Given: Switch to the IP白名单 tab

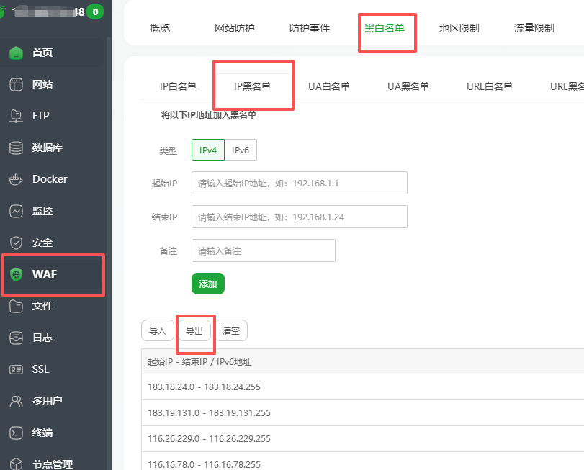Looking at the screenshot, I should (x=178, y=86).
